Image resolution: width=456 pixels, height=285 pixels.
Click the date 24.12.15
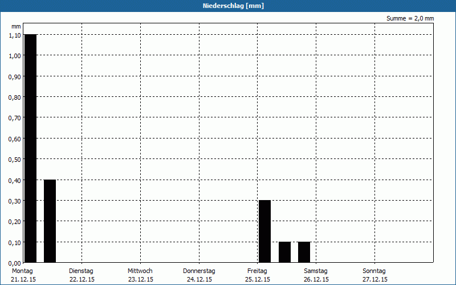(x=199, y=279)
